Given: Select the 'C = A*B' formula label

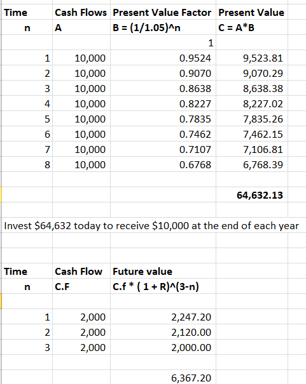Looking at the screenshot, I should (x=236, y=28).
